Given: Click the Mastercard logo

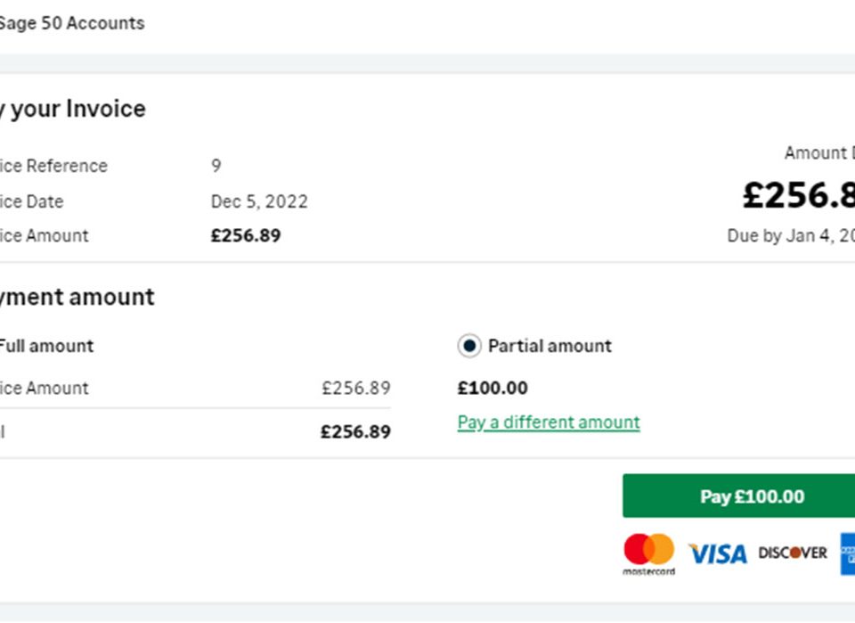Looking at the screenshot, I should point(649,553).
